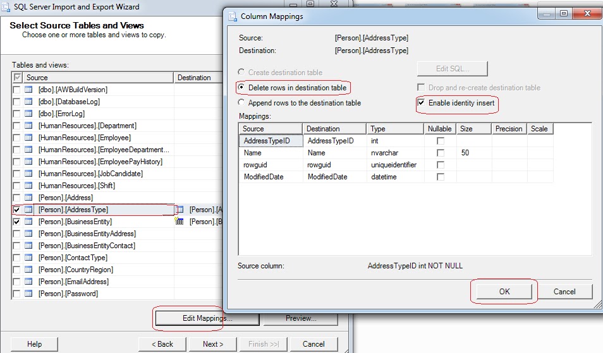Image resolution: width=603 pixels, height=353 pixels.
Task: Click Import and Export Wizard title icon
Action: tap(6, 7)
